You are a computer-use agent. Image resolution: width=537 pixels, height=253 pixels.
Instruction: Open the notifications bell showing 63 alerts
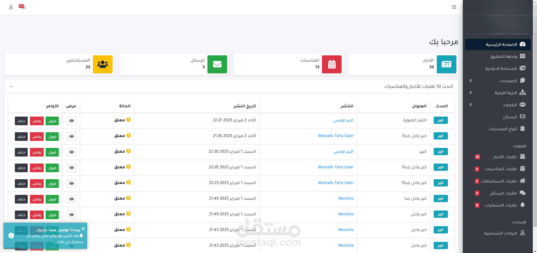coord(24,7)
